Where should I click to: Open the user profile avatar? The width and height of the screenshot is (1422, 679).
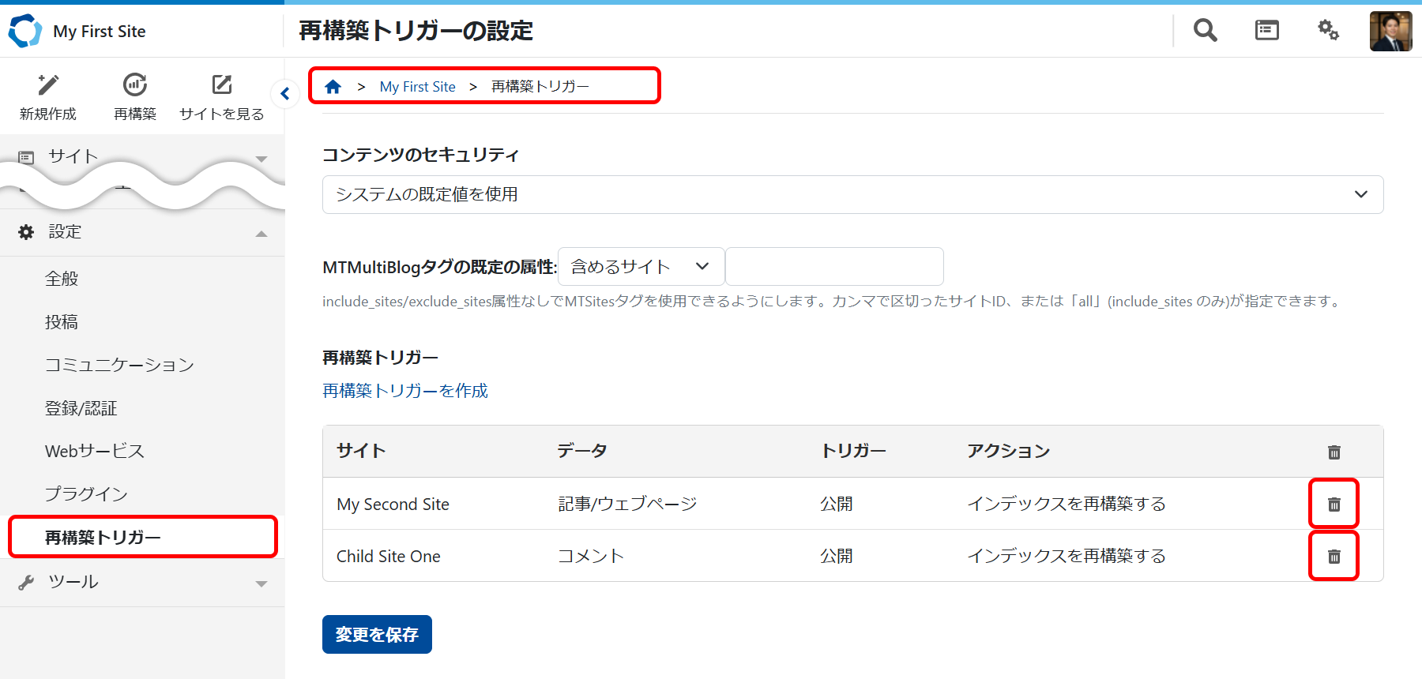[x=1390, y=32]
